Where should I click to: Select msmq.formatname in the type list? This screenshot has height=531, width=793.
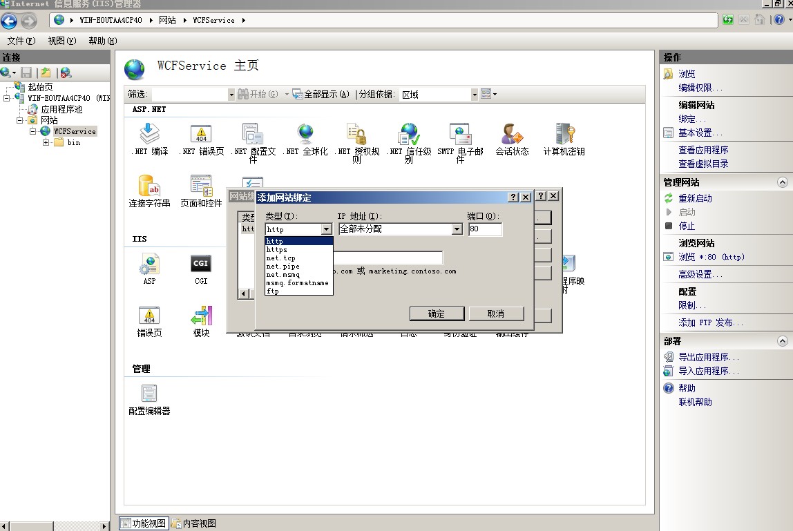point(299,282)
